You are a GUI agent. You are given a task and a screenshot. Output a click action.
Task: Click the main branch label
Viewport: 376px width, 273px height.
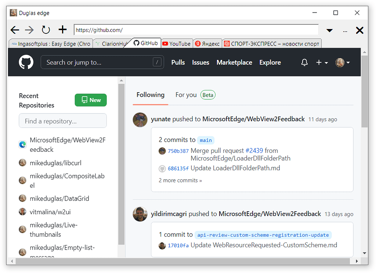click(x=206, y=140)
